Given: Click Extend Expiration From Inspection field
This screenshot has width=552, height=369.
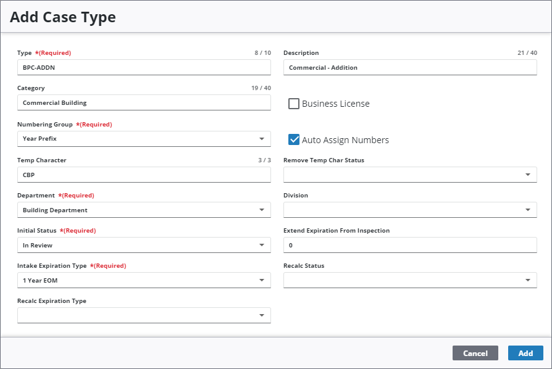Looking at the screenshot, I should click(410, 245).
